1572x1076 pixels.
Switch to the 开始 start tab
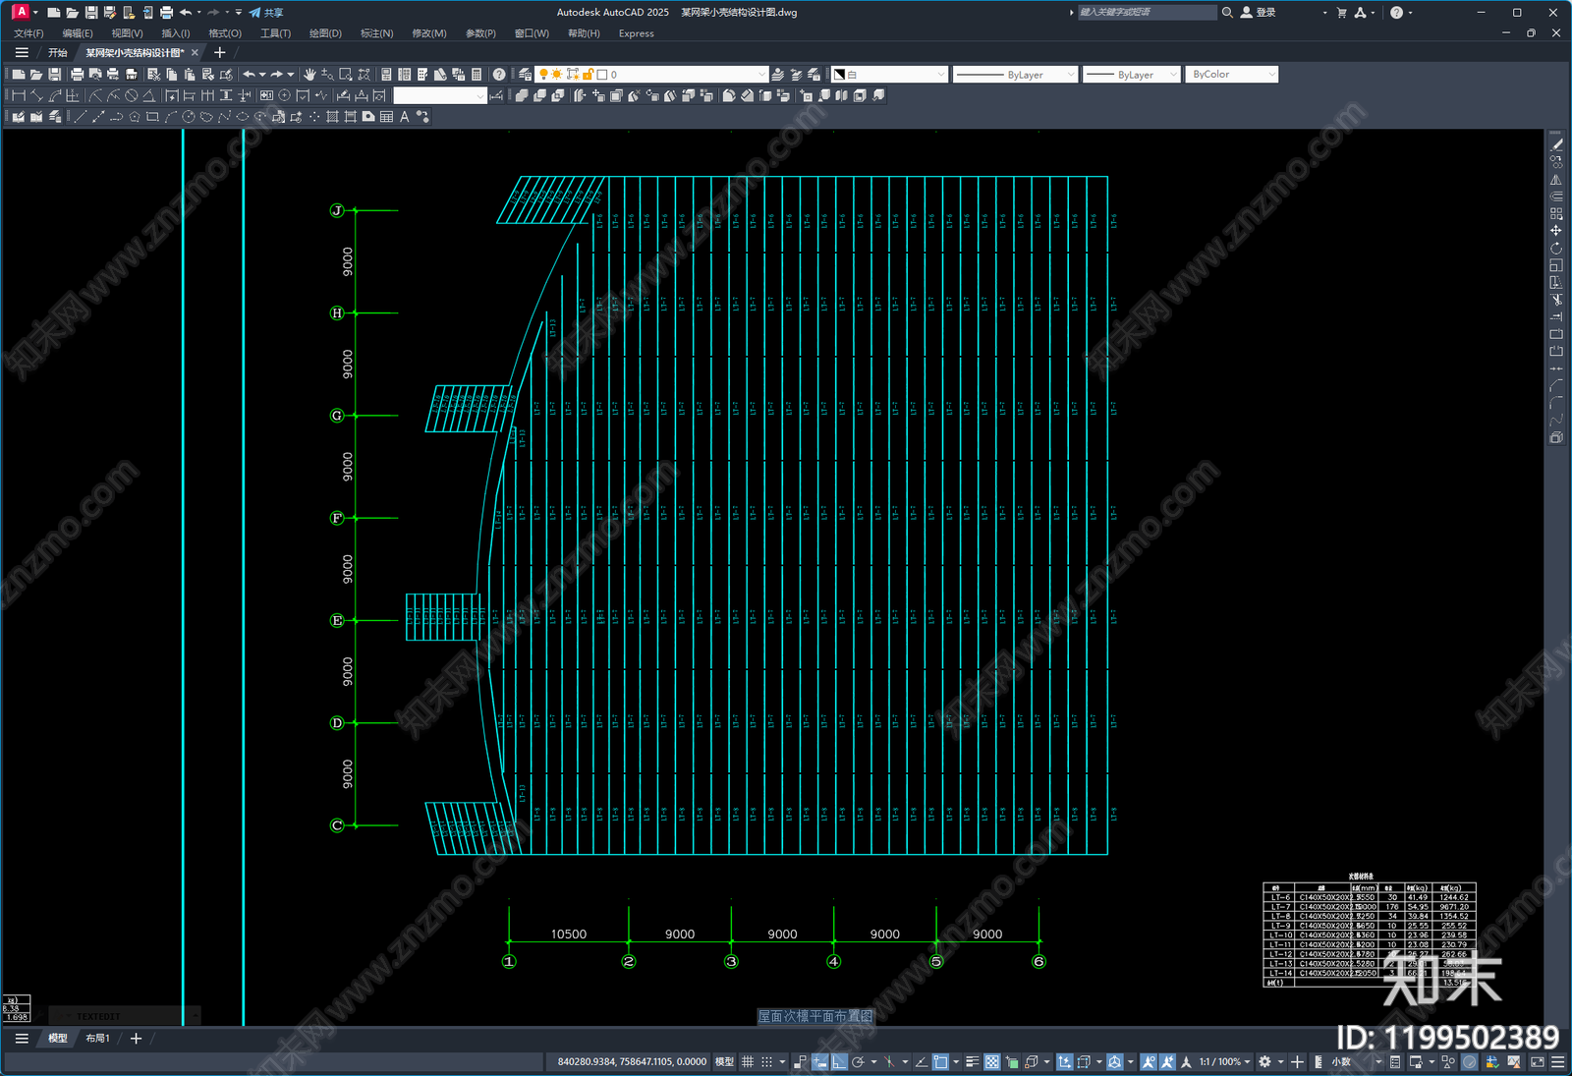tap(58, 53)
